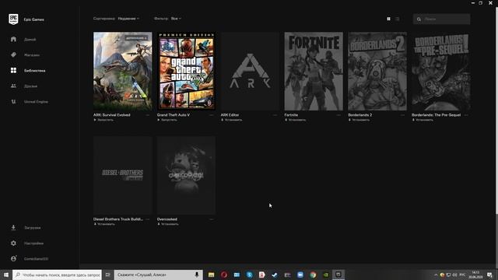The width and height of the screenshot is (498, 280).
Task: Click the Epic Games Launcher taskbar icon
Action: pyautogui.click(x=338, y=275)
